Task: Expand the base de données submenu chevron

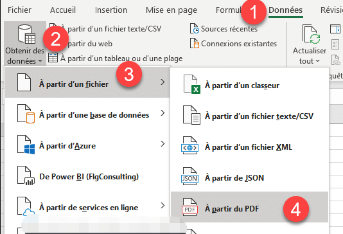Action: (x=163, y=113)
